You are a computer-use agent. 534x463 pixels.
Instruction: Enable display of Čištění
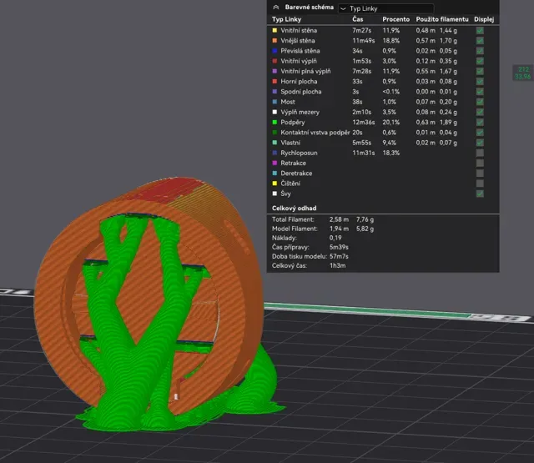pos(480,184)
